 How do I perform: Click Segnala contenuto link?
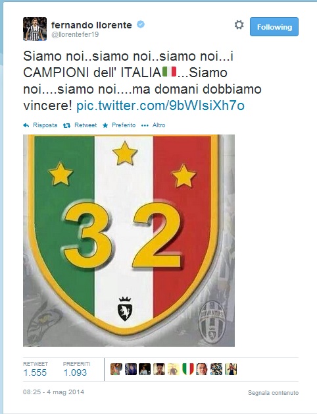pyautogui.click(x=273, y=393)
